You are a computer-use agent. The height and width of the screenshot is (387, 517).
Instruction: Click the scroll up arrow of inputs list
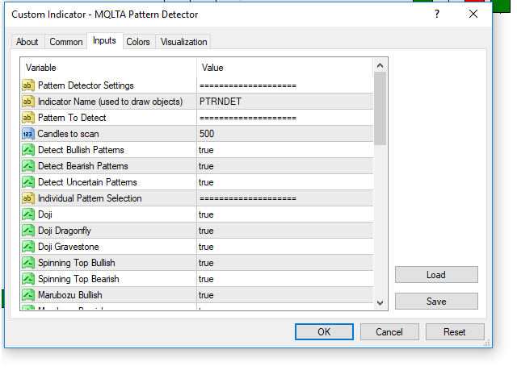click(x=380, y=65)
